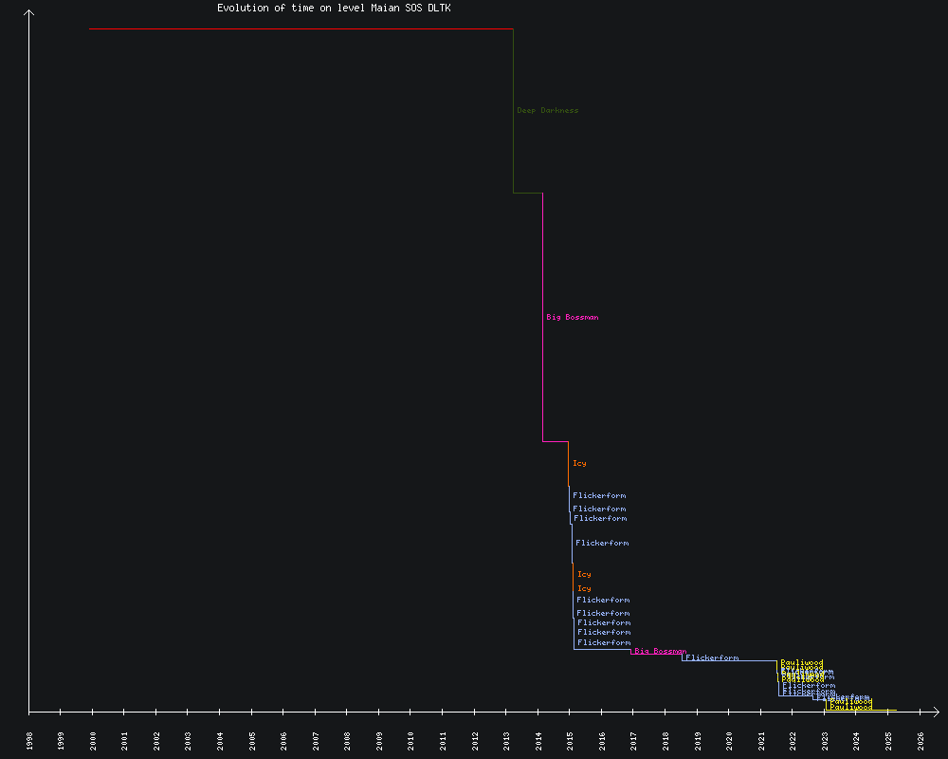Viewport: 948px width, 759px height.
Task: Select the topmost yellow 'Pauliwood' label
Action: point(801,662)
